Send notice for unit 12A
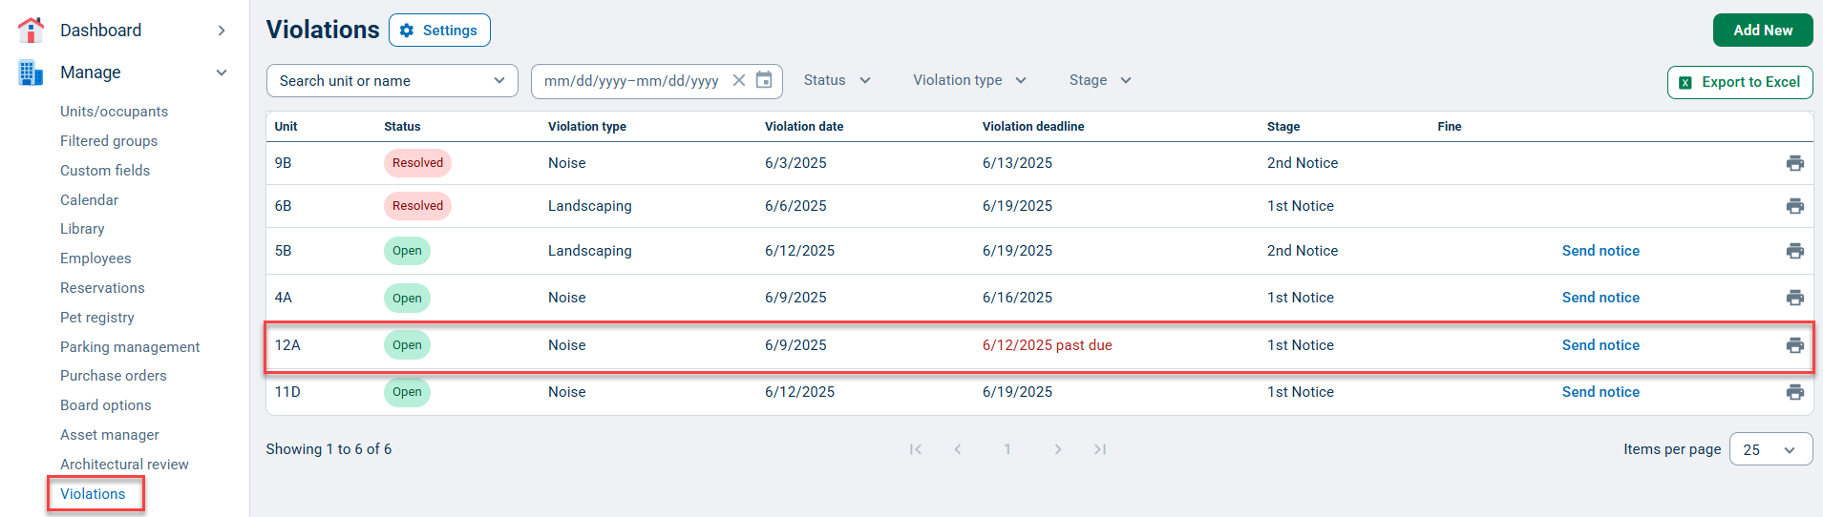 click(x=1600, y=345)
